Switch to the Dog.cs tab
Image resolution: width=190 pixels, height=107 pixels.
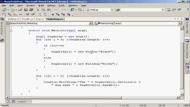[40, 19]
